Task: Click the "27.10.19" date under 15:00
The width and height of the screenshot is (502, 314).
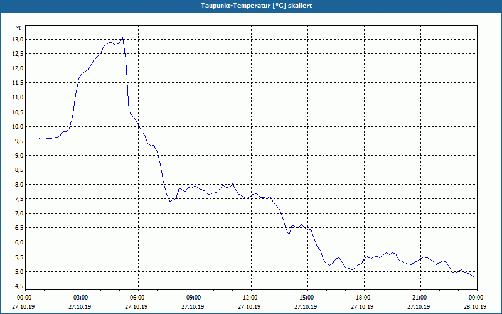Action: click(306, 306)
